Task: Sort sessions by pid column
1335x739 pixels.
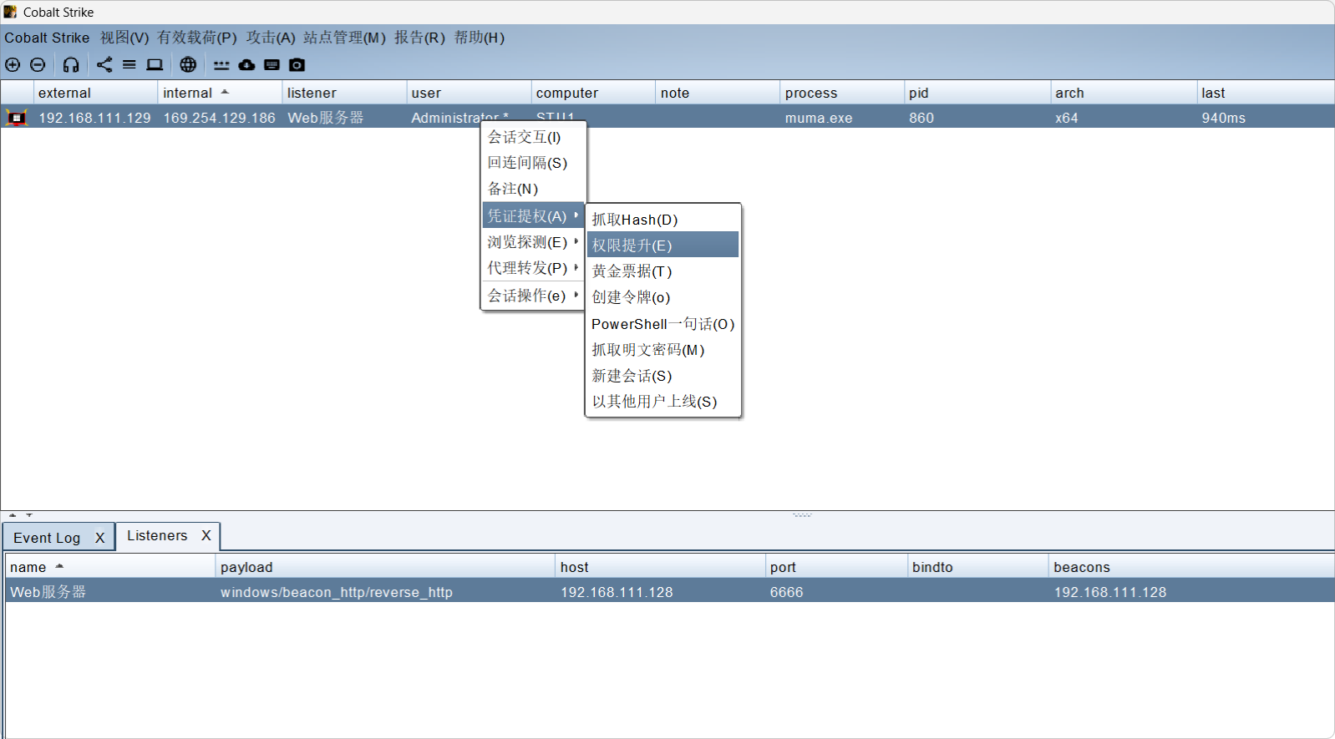Action: [x=977, y=93]
